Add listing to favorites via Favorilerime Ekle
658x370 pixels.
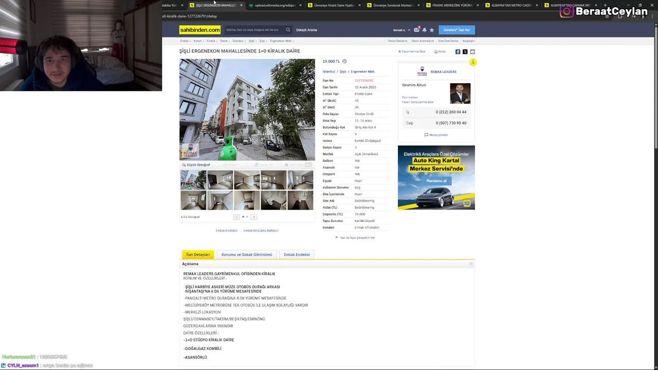(x=412, y=51)
